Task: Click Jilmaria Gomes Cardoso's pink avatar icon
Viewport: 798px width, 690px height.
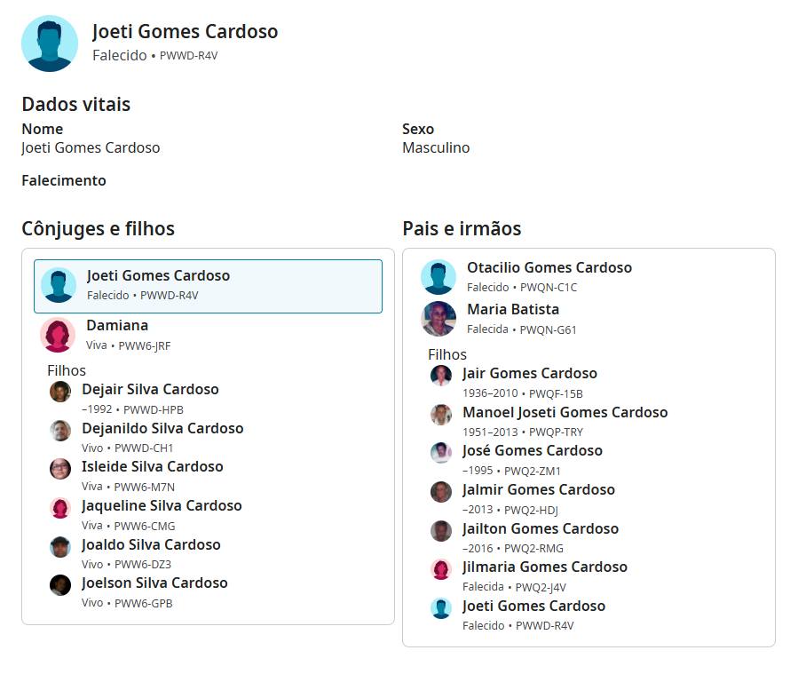Action: click(x=441, y=569)
